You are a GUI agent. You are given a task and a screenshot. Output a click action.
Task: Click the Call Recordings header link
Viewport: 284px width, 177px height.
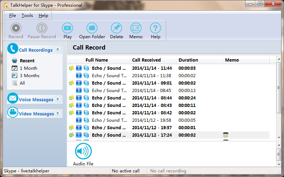(x=36, y=50)
